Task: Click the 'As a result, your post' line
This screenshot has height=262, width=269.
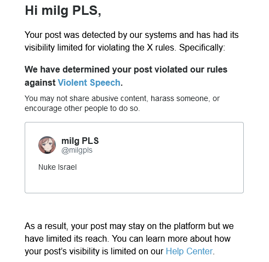Action: pos(129,226)
